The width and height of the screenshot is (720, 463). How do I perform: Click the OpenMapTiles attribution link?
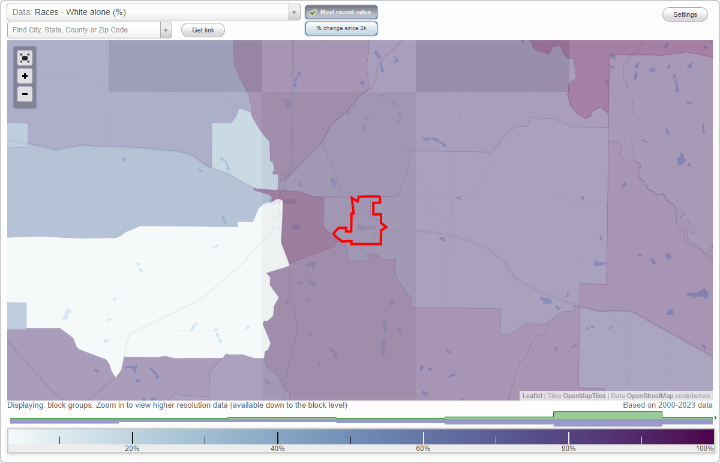(x=584, y=396)
